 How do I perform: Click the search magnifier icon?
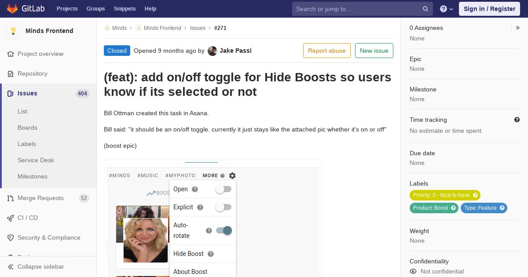click(x=425, y=9)
